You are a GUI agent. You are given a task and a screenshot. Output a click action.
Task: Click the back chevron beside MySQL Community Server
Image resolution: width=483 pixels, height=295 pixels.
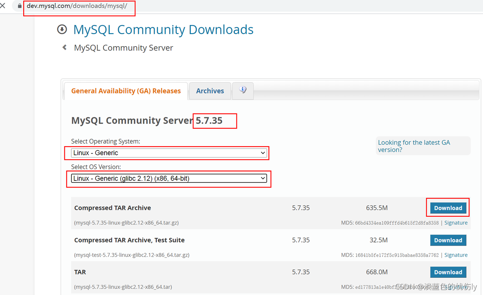point(64,47)
